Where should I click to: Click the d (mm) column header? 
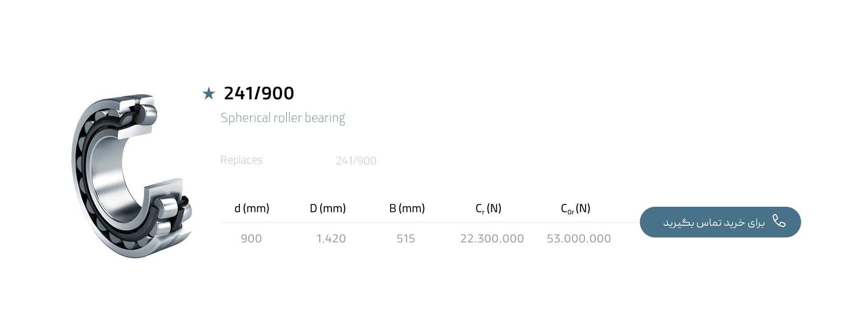[x=252, y=209]
